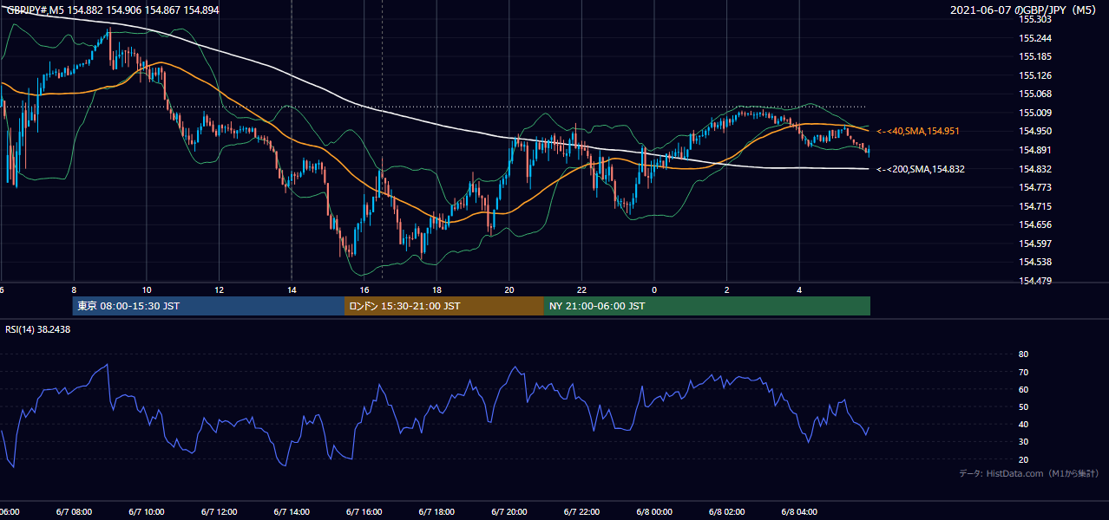Click the 154.479 price axis label

[1035, 281]
